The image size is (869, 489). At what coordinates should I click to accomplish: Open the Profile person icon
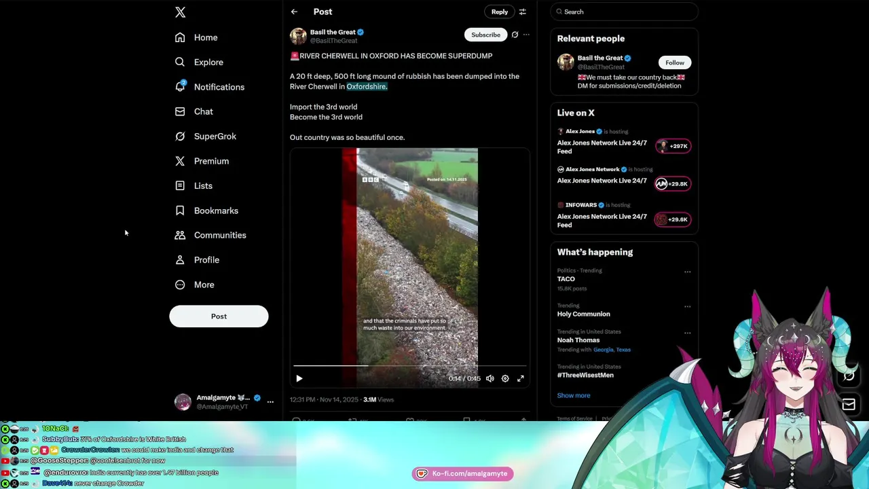click(180, 259)
